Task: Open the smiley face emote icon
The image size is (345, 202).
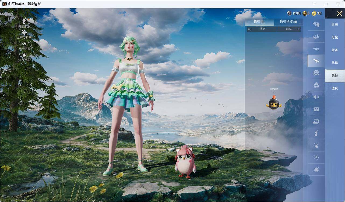Action: [316, 73]
